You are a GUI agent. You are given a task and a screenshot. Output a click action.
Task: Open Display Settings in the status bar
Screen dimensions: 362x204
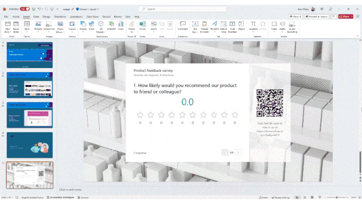coord(280,198)
